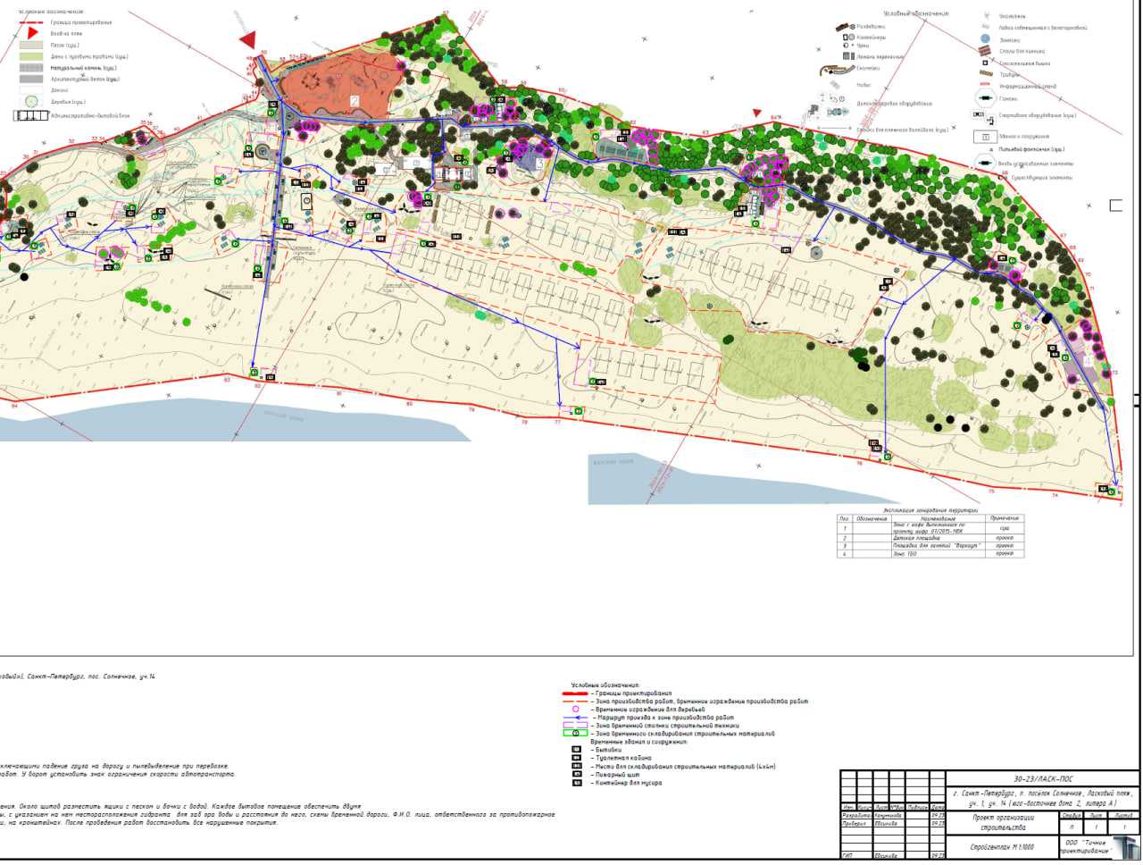Click the green storage zone rectangle legend symbol
Screen dimensions: 1143x865
tap(576, 734)
